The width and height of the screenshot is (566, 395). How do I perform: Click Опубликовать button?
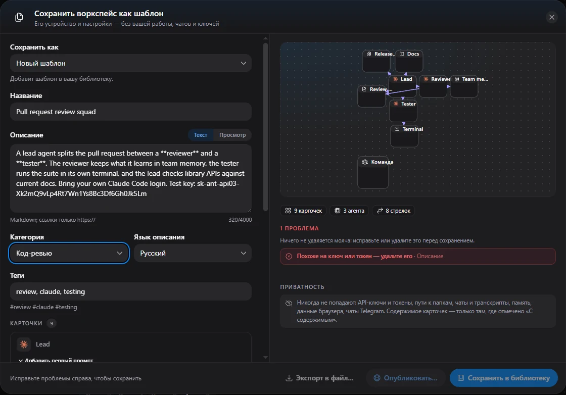coord(405,378)
